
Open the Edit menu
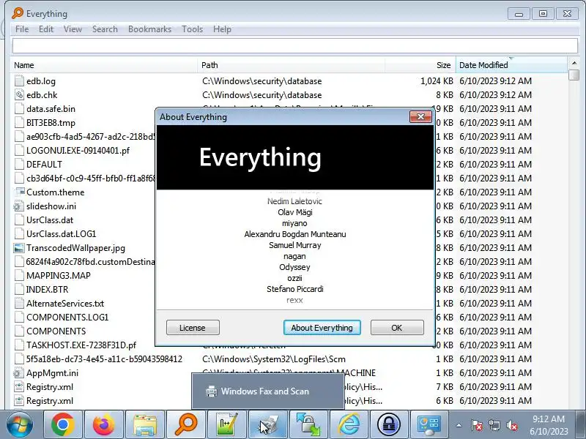coord(46,29)
